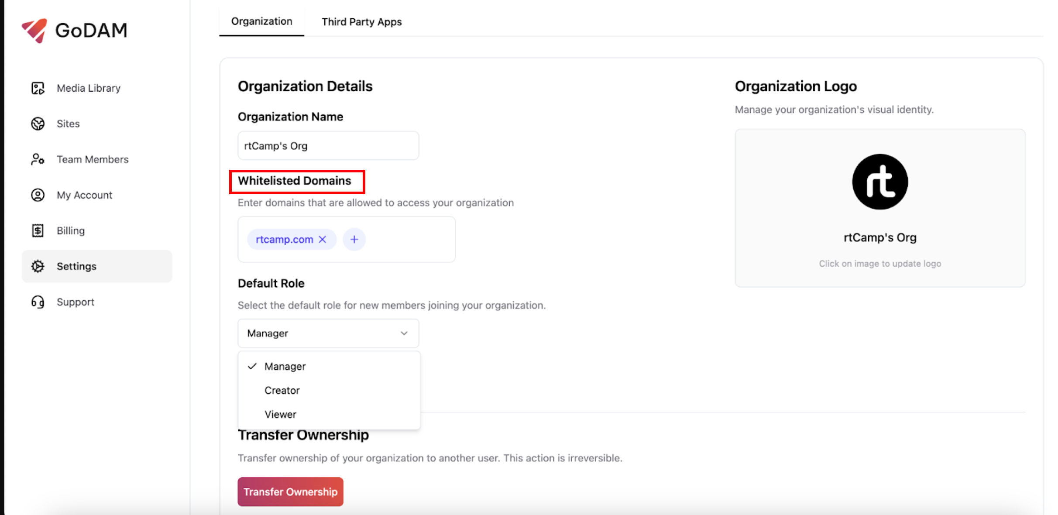1058x515 pixels.
Task: Click the rtcamp.com domain chip
Action: [x=284, y=239]
